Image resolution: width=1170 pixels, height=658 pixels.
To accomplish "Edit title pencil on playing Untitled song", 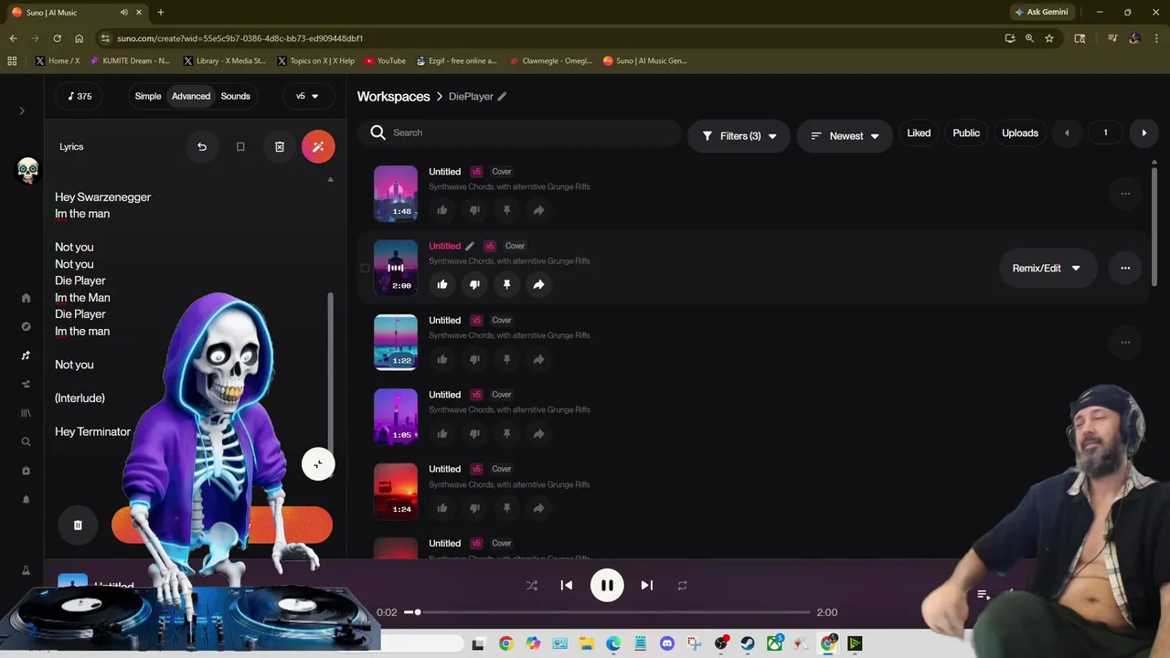I will tap(470, 246).
